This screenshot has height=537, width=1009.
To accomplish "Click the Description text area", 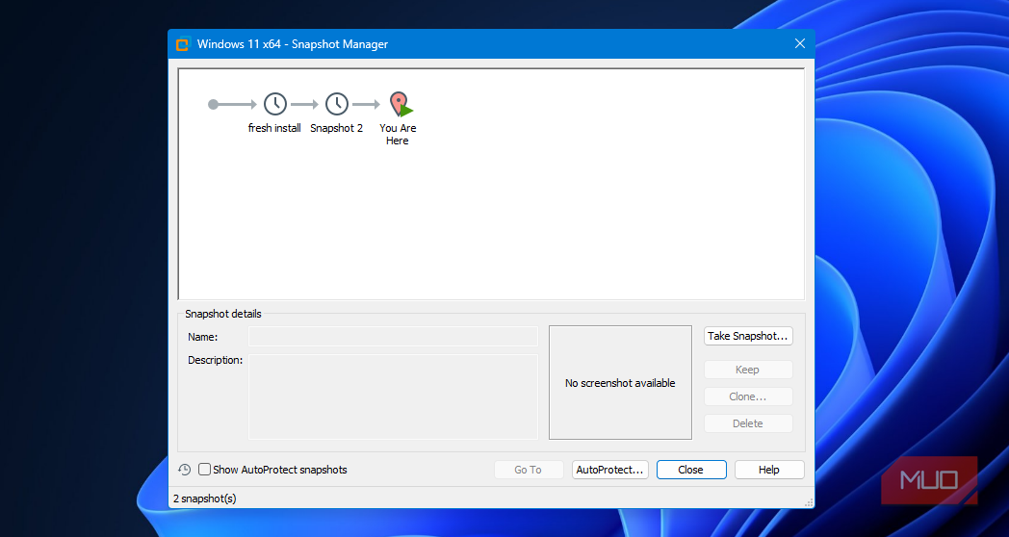I will click(393, 396).
